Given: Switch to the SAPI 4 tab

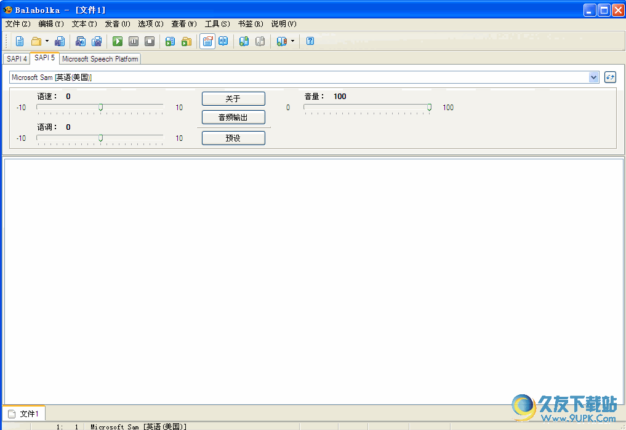Looking at the screenshot, I should (17, 58).
